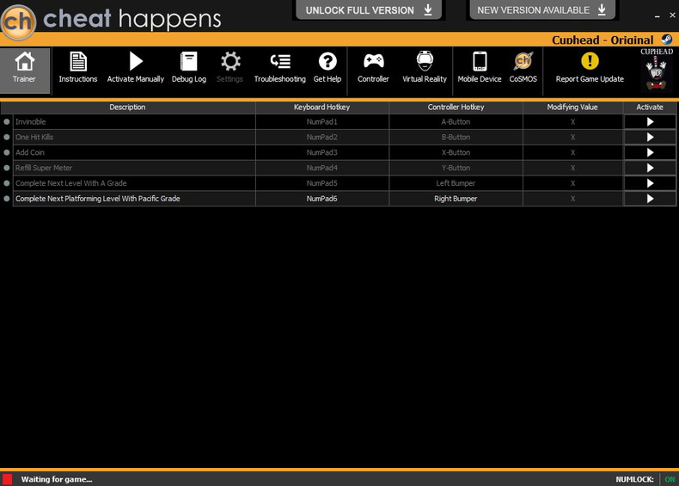This screenshot has height=486, width=679.
Task: Click Unlock Full Version button
Action: click(369, 10)
